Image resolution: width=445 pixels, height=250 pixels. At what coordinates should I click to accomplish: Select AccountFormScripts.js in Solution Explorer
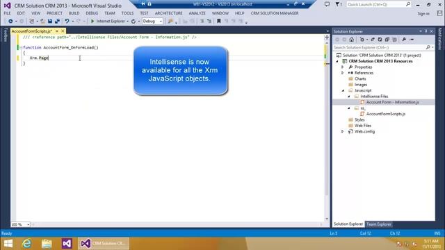386,114
